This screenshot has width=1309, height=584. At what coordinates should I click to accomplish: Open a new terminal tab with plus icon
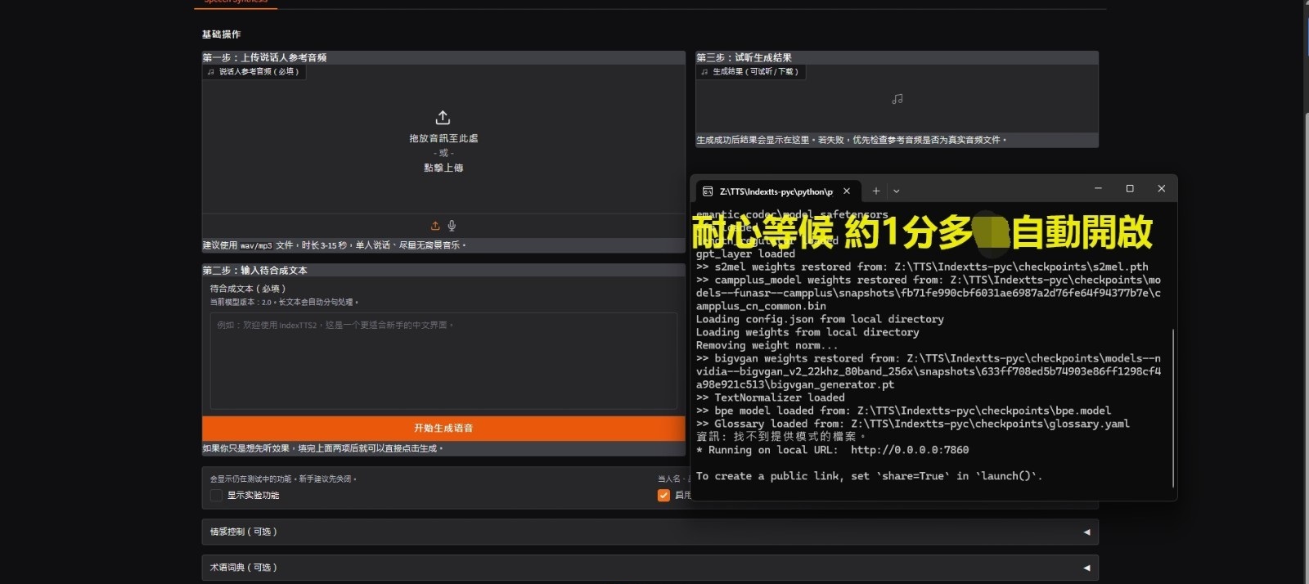coord(875,191)
